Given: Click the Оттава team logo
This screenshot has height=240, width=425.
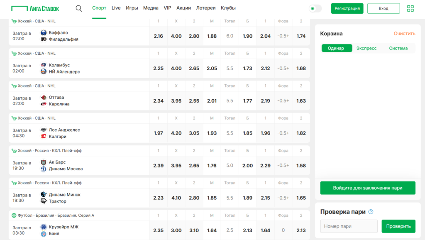Looking at the screenshot, I should coord(43,97).
